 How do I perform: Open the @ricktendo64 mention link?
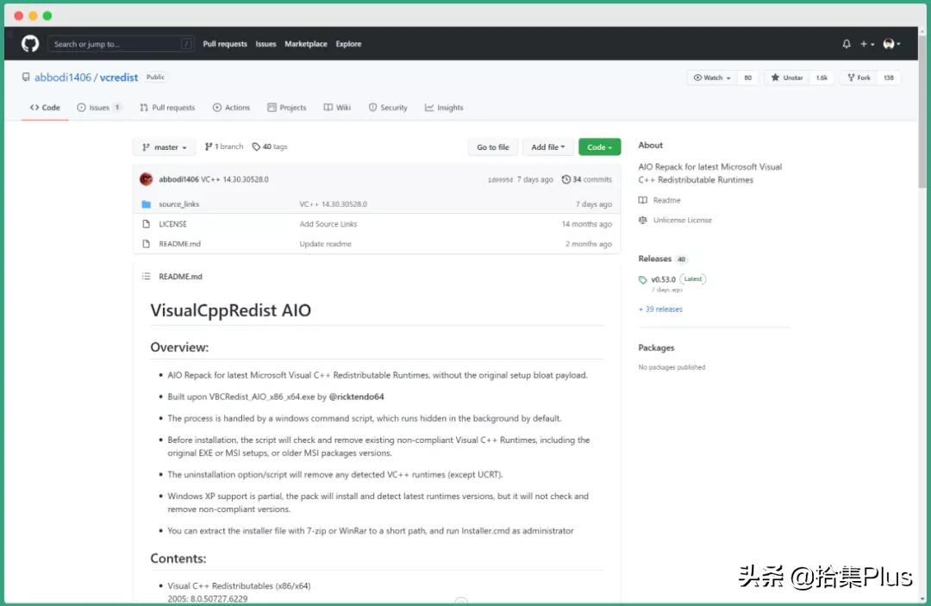click(356, 397)
